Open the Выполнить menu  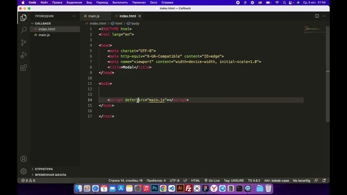pyautogui.click(x=120, y=3)
